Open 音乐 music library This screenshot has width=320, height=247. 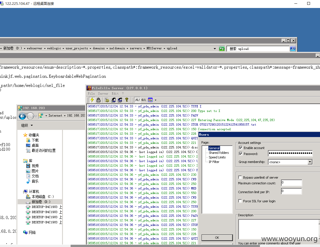[x=32, y=181]
